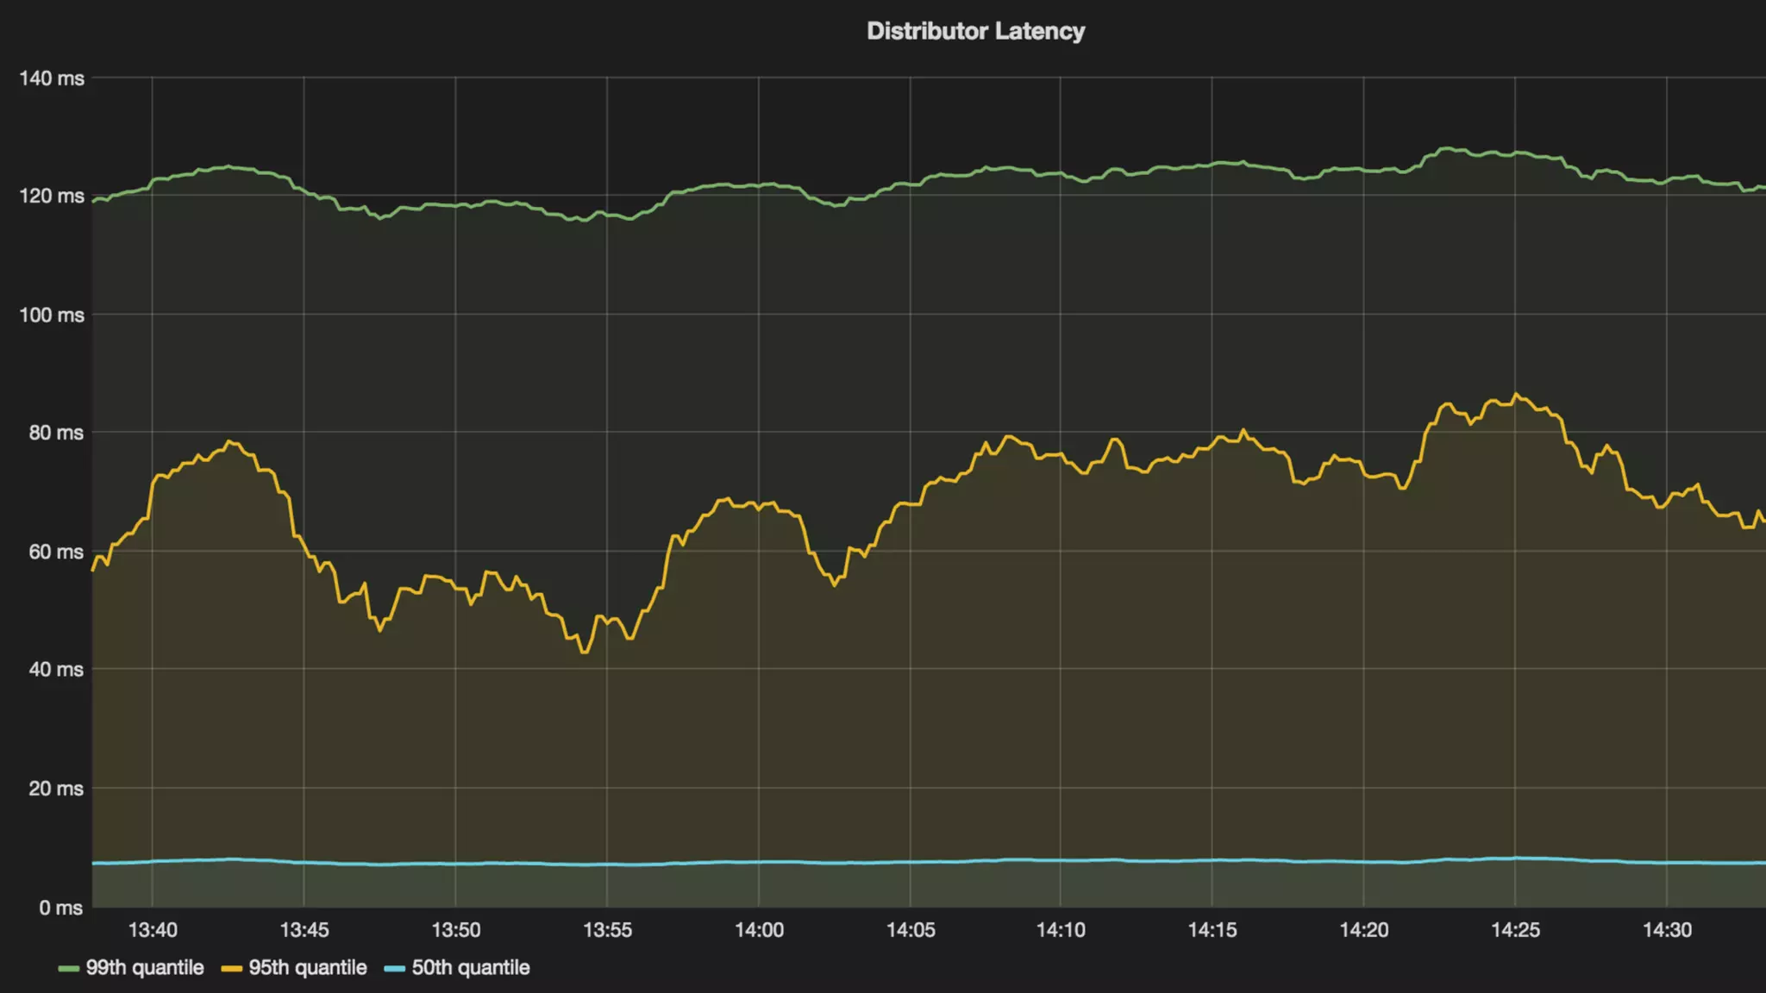Toggle the 95th quantile legend series
Screen dimensions: 1766x993
tap(307, 968)
